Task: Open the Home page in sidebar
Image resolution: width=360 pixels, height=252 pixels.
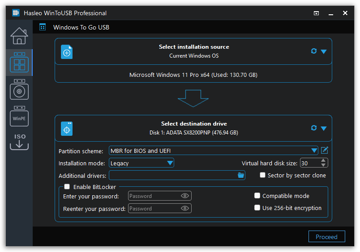Action: pos(19,36)
